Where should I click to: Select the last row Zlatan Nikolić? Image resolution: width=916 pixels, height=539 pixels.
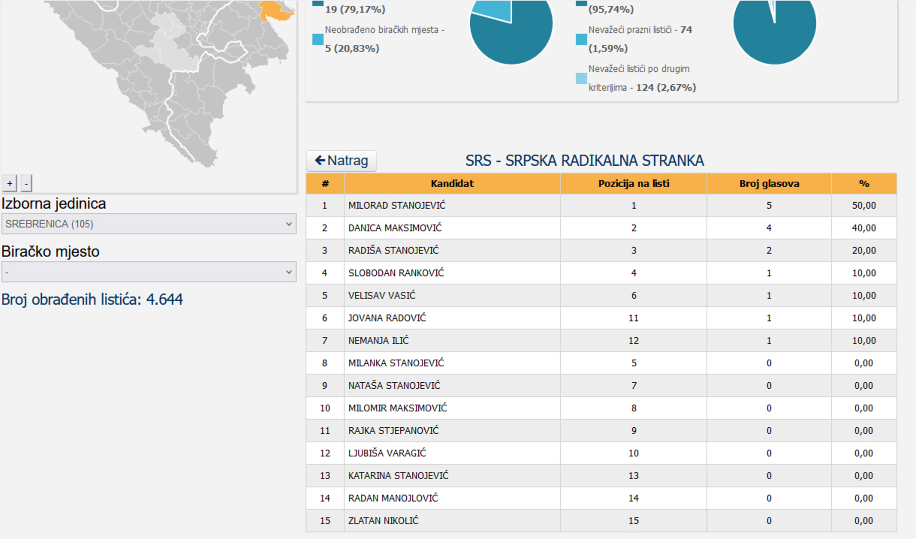(x=383, y=521)
